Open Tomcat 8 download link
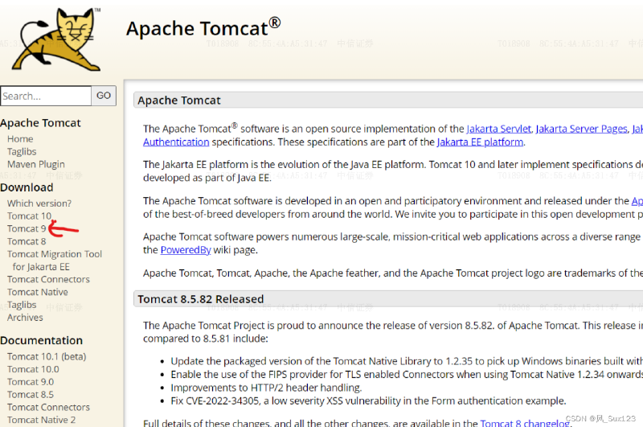The height and width of the screenshot is (427, 643). click(x=27, y=241)
